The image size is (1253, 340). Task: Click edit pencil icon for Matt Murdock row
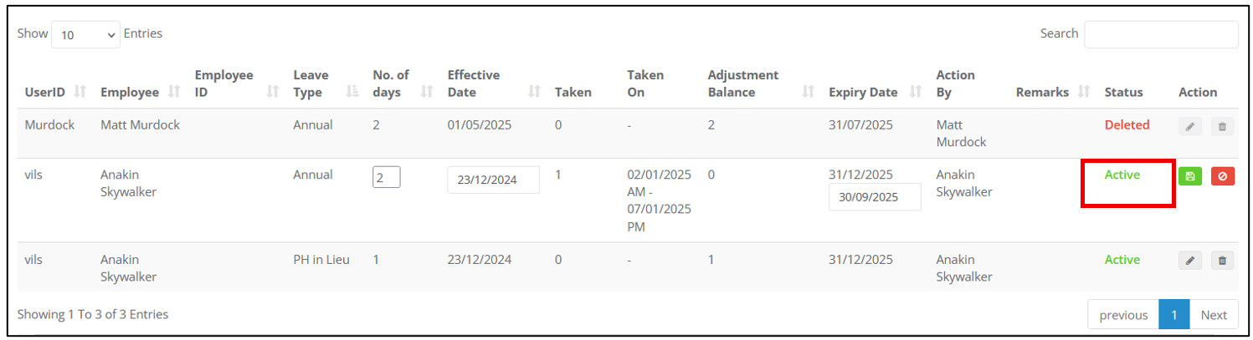1190,127
